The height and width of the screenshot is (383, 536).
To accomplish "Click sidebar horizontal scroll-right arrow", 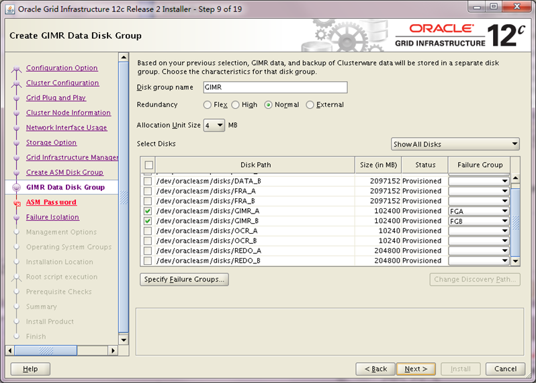I will coord(113,350).
